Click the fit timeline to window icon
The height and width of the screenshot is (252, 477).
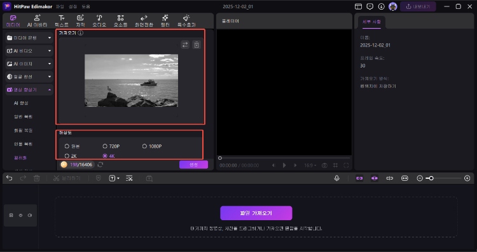(x=404, y=178)
